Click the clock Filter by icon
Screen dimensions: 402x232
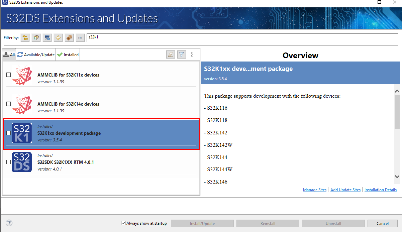coord(47,37)
